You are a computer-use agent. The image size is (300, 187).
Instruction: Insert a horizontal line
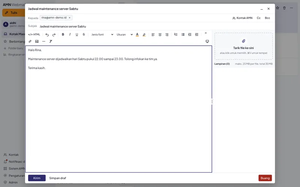(44, 42)
